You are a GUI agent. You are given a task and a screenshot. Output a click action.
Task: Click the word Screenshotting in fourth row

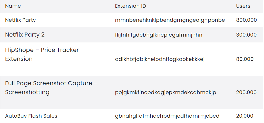27,92
